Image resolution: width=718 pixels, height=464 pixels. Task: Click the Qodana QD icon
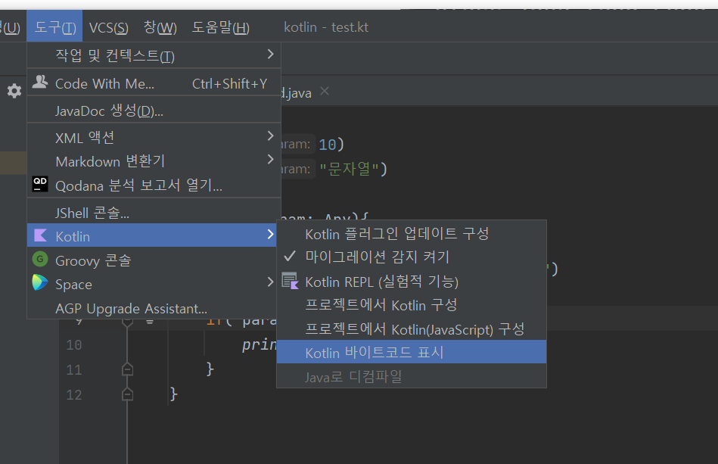40,184
